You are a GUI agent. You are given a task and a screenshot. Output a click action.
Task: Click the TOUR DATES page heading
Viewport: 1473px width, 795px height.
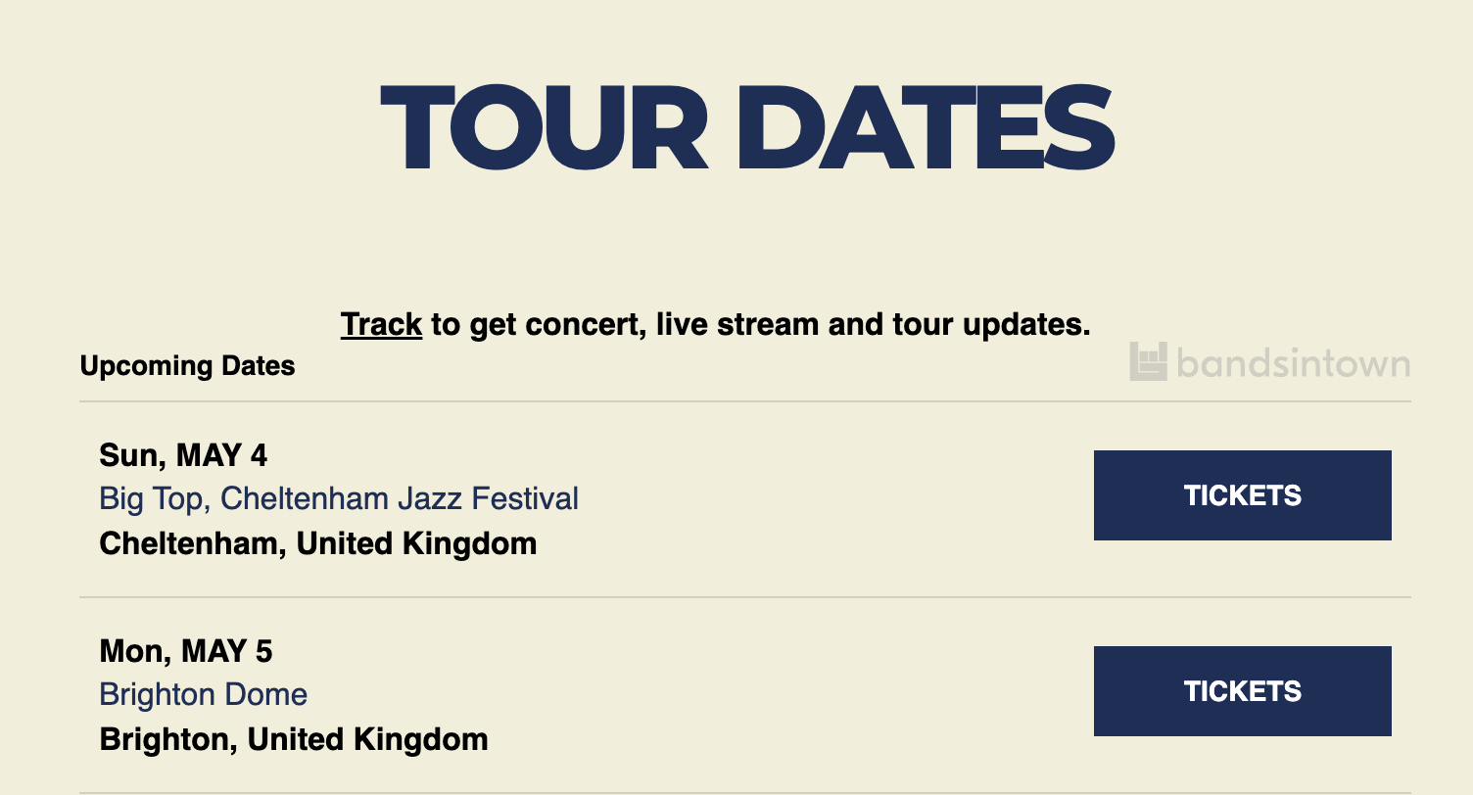click(x=747, y=129)
